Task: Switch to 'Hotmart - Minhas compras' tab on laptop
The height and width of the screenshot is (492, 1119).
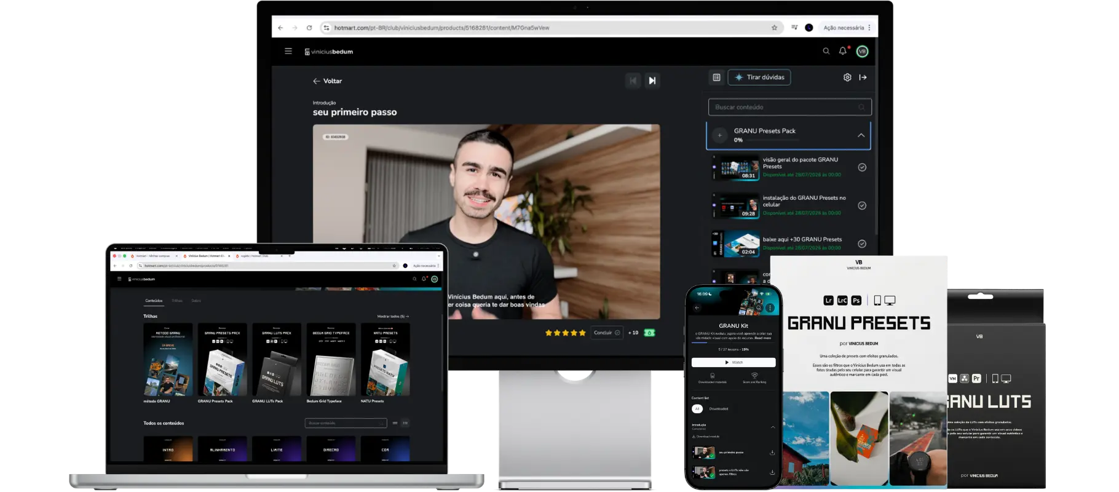Action: click(152, 256)
